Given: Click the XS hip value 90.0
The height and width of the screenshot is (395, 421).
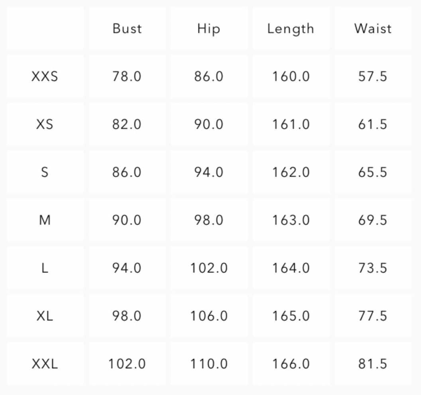Looking at the screenshot, I should click(x=209, y=124).
